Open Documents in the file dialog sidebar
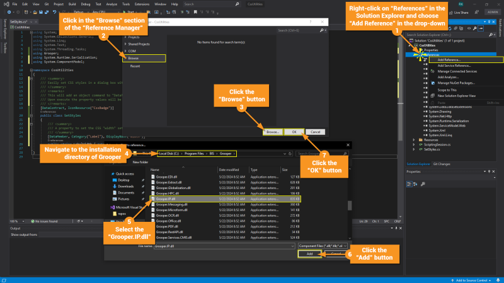The width and height of the screenshot is (504, 283). 125,193
